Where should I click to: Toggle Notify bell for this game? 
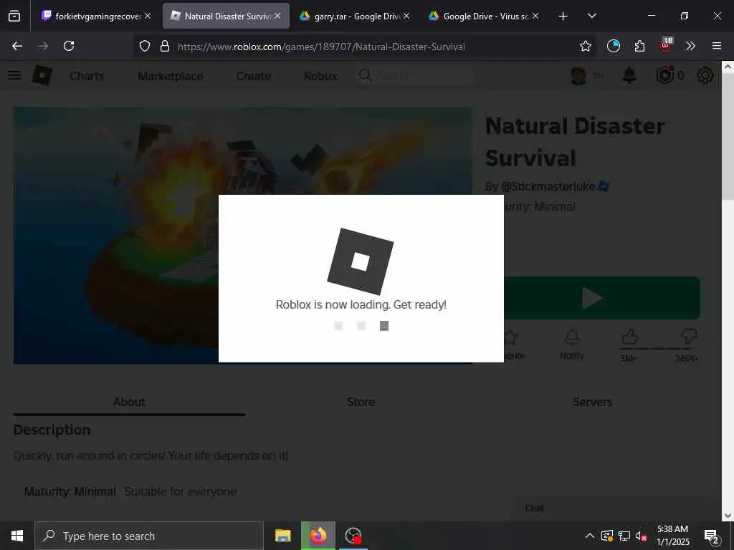tap(572, 344)
